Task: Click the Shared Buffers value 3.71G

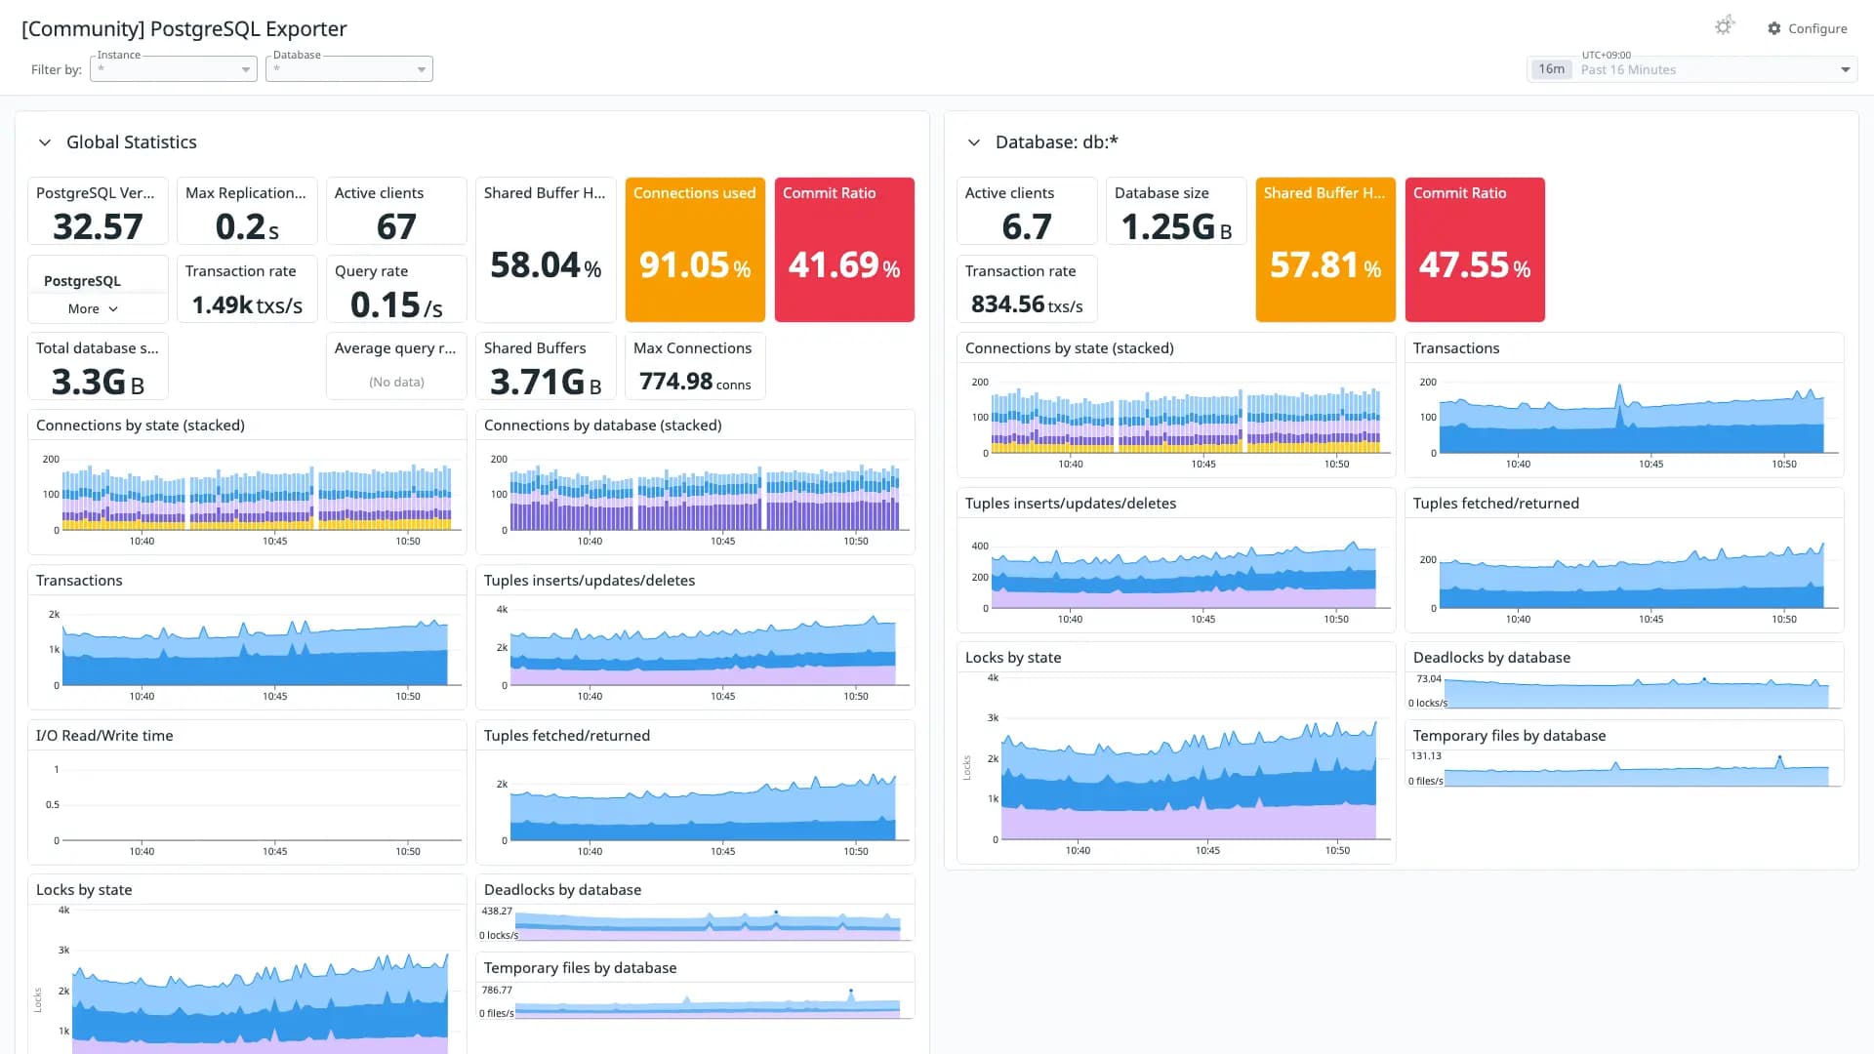Action: tap(546, 382)
